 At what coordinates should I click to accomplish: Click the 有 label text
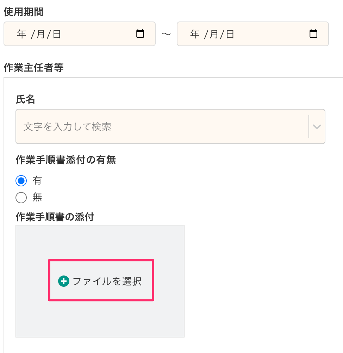(37, 181)
